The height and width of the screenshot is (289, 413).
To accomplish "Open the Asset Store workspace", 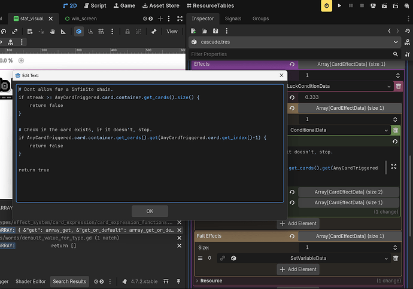I will pos(160,5).
